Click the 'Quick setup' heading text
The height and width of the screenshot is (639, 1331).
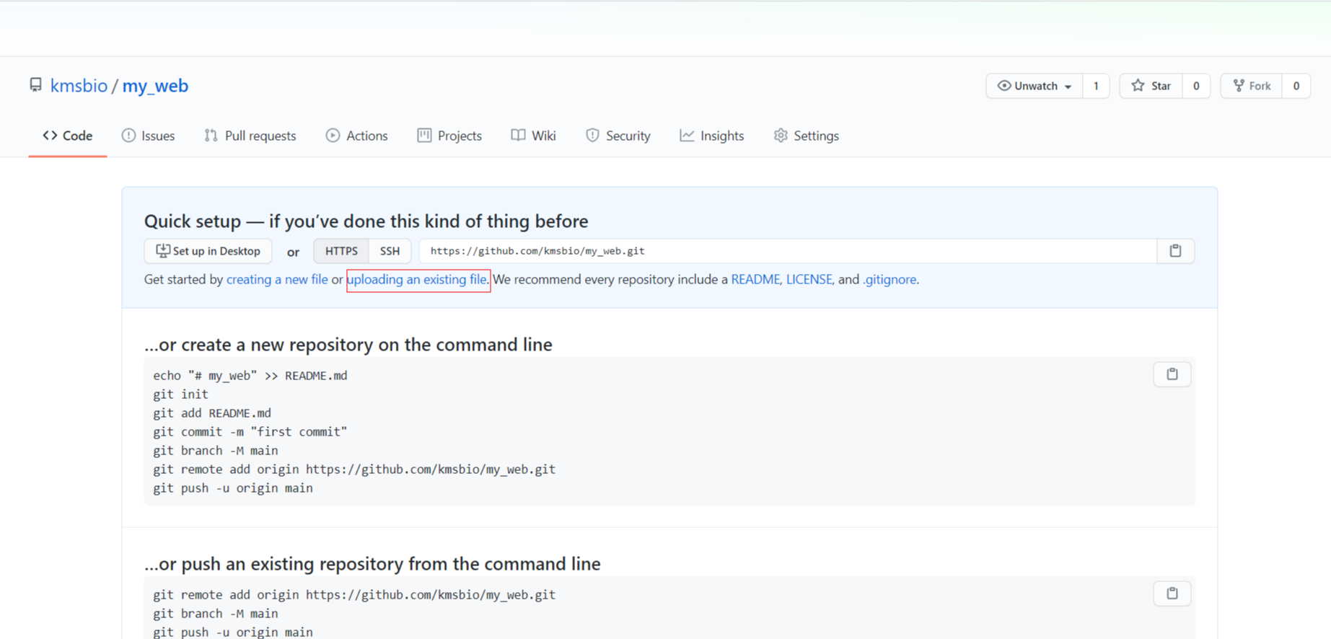[366, 221]
